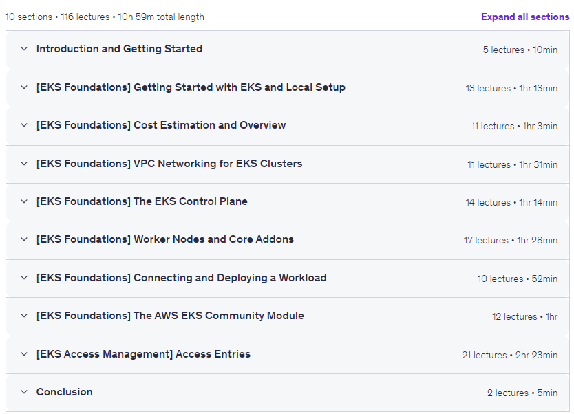The height and width of the screenshot is (414, 574).
Task: Select the Conclusion section title
Action: pos(65,392)
